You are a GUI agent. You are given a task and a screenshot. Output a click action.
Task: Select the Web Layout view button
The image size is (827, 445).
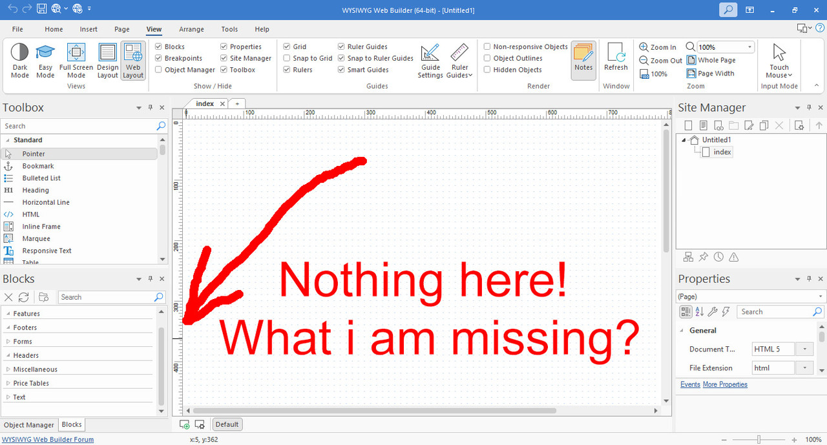click(133, 61)
